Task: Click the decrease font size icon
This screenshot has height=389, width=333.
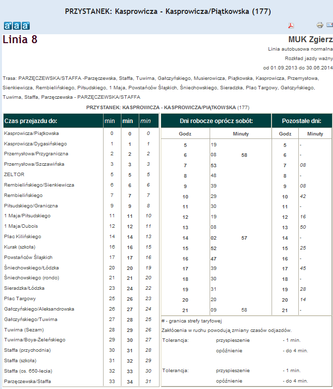Action: click(x=26, y=26)
